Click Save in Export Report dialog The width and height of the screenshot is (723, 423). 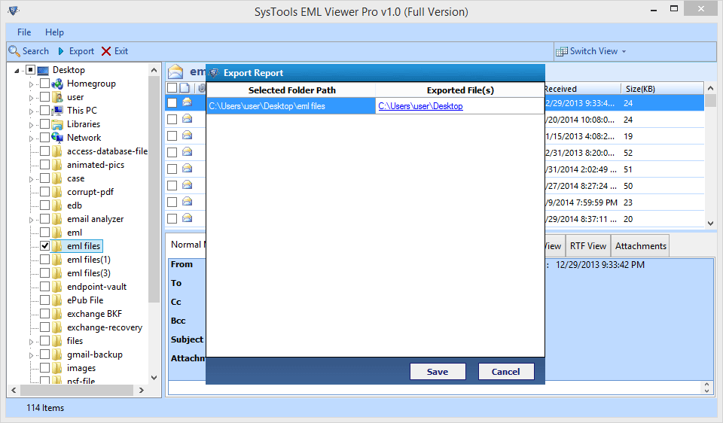[437, 371]
